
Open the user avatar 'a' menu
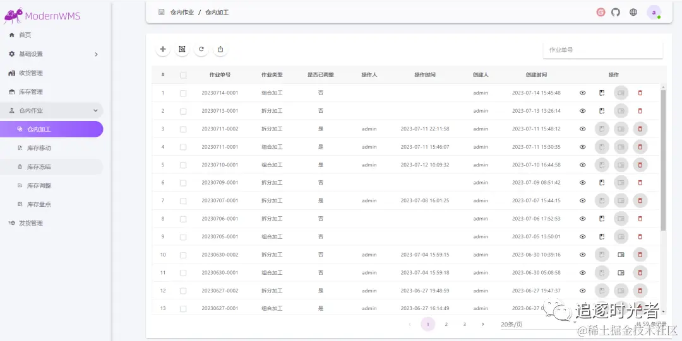[654, 12]
